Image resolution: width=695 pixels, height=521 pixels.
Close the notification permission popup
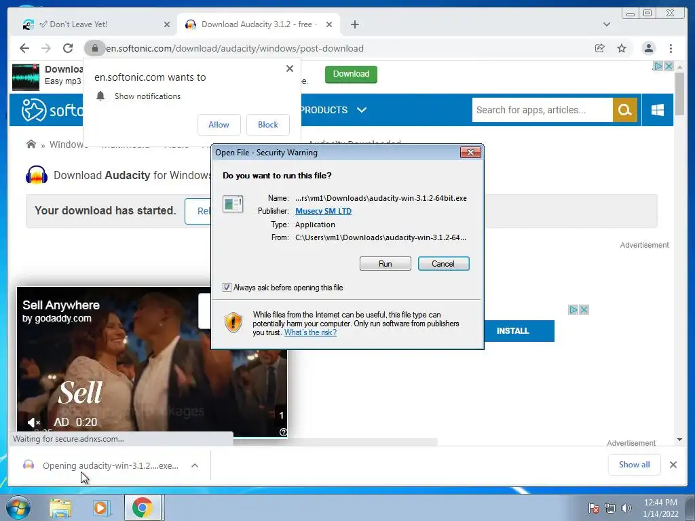(290, 69)
